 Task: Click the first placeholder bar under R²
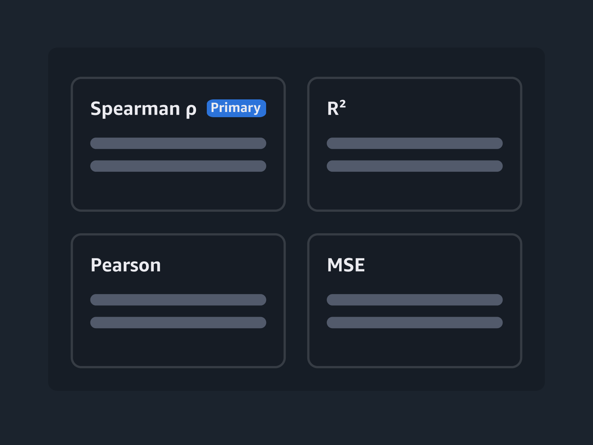(415, 144)
